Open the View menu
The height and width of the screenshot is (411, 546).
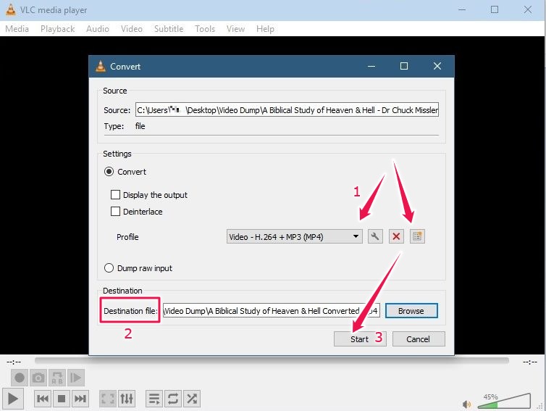point(235,29)
